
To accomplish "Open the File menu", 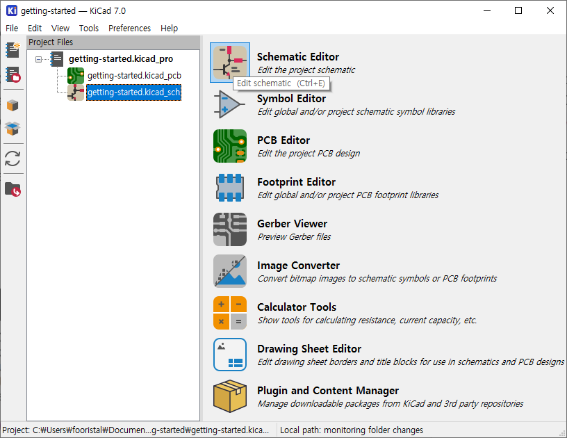I will tap(12, 29).
